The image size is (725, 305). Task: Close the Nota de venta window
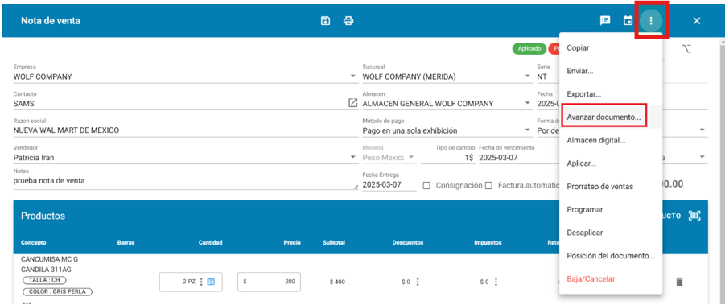coord(697,20)
